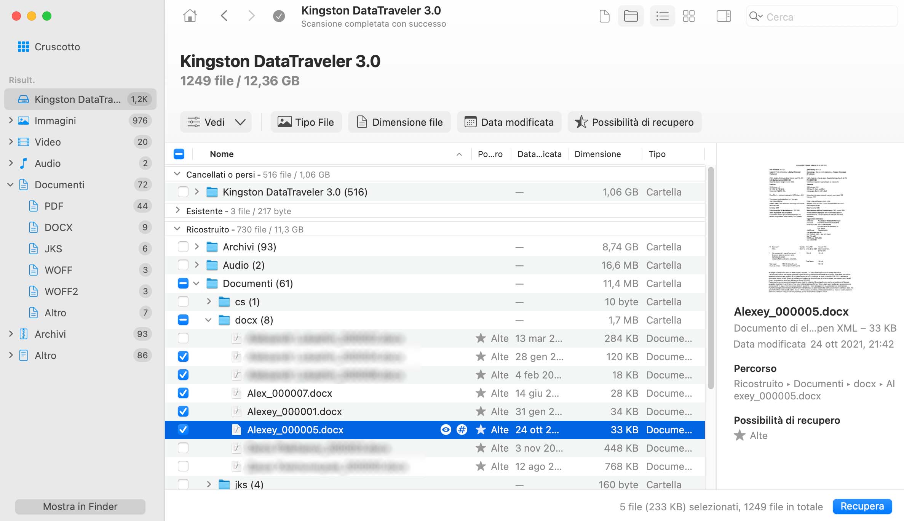Click the Video film icon in sidebar
The image size is (904, 521).
point(24,142)
